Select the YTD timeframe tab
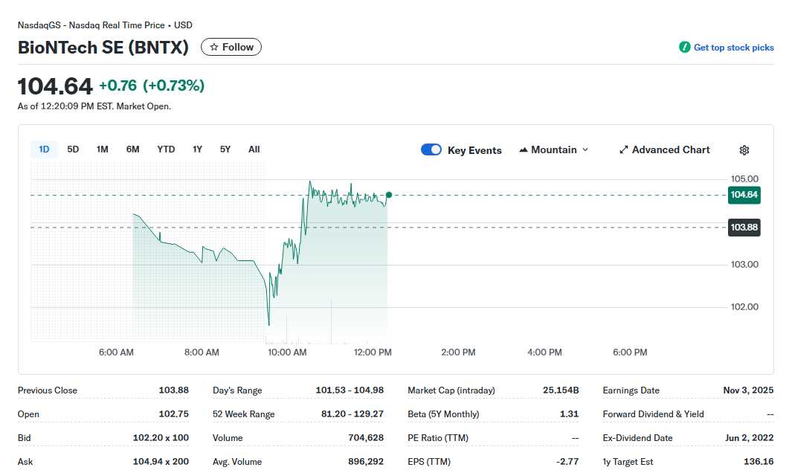 pyautogui.click(x=165, y=149)
